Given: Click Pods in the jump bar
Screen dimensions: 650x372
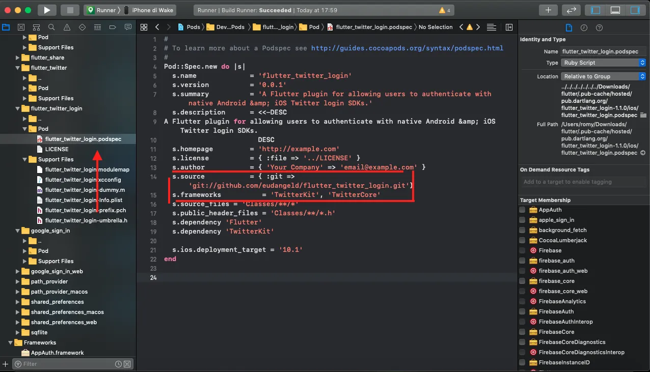Looking at the screenshot, I should click(189, 27).
